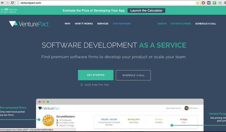Click the yellow dot in mockup window
The image size is (226, 132).
point(44,102)
